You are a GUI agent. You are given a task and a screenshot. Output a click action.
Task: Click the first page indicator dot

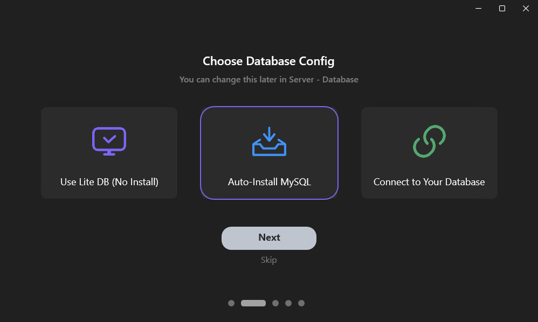click(231, 303)
